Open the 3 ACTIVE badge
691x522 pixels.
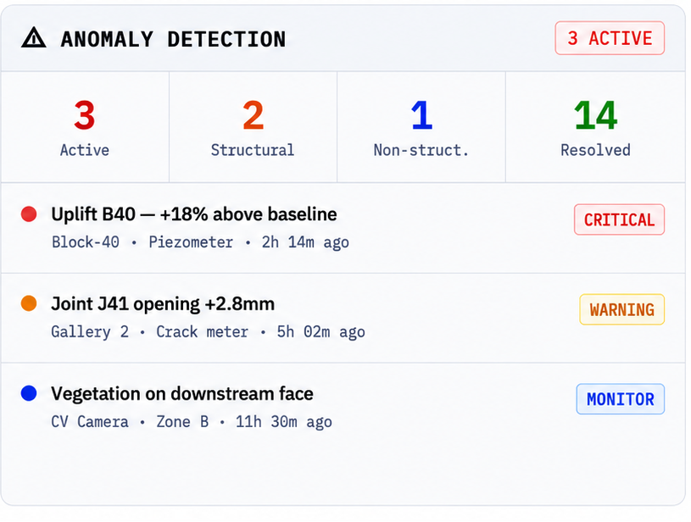[610, 38]
